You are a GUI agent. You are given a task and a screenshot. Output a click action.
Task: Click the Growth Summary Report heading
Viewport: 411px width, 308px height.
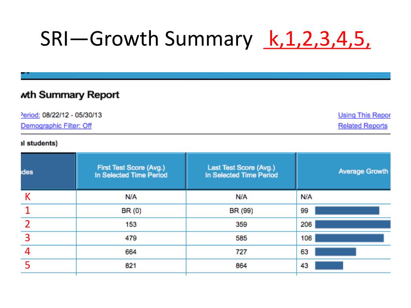[x=70, y=95]
